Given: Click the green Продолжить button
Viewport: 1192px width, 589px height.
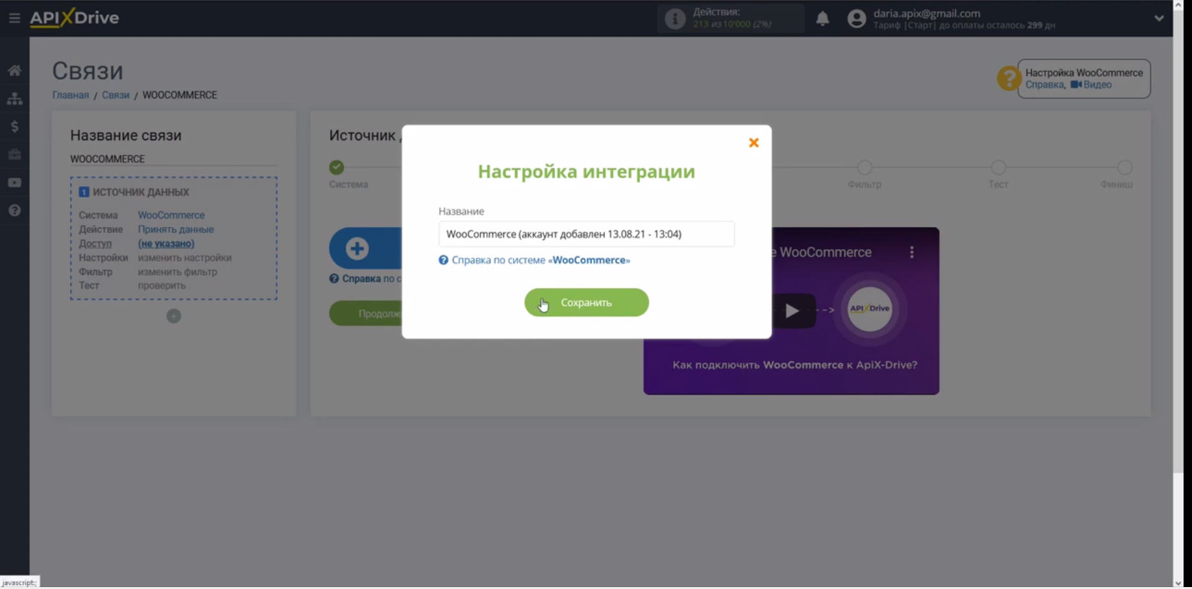Looking at the screenshot, I should pyautogui.click(x=366, y=314).
